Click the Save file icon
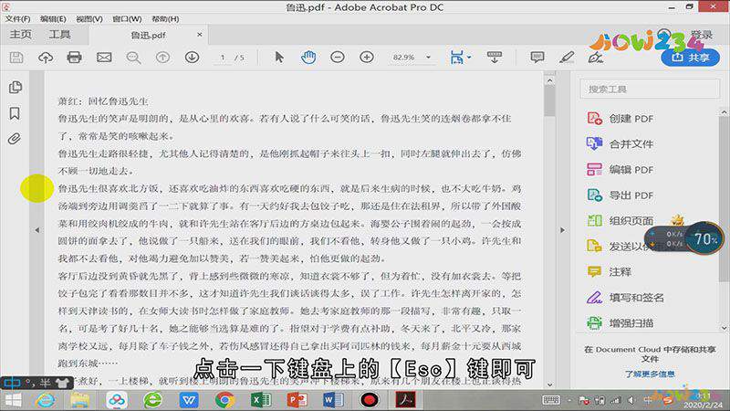This screenshot has height=411, width=730. click(x=16, y=58)
